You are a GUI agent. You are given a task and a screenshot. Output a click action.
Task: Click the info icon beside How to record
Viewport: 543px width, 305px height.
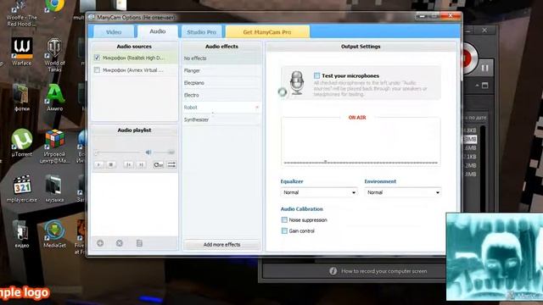click(x=333, y=271)
